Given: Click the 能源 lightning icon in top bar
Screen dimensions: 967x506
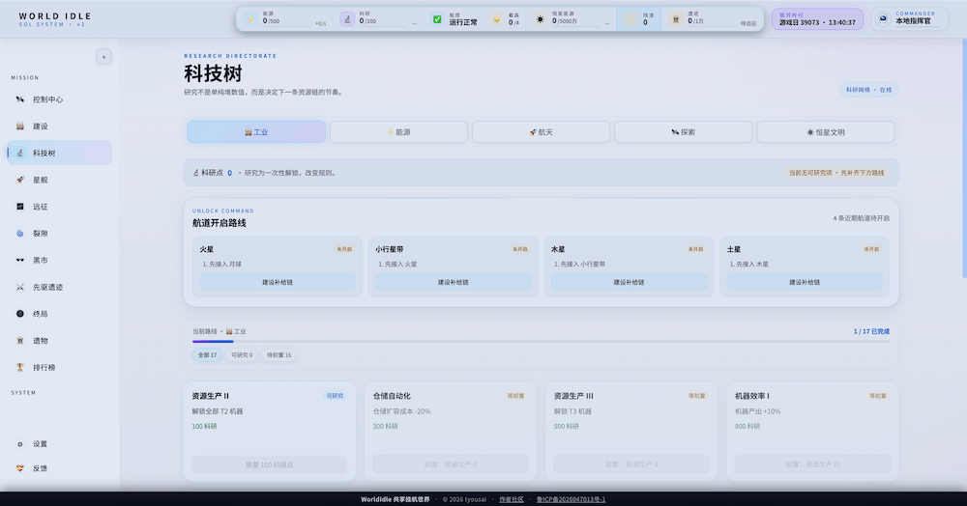Looking at the screenshot, I should [x=250, y=19].
